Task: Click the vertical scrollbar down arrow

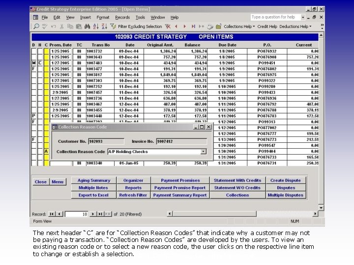Action: (x=321, y=208)
